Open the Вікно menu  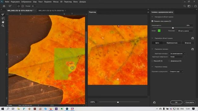tap(75, 2)
